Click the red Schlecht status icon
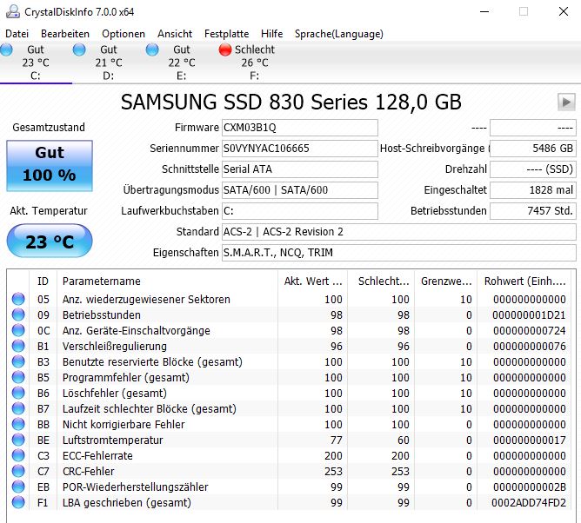The height and width of the screenshot is (523, 581). pyautogui.click(x=225, y=50)
